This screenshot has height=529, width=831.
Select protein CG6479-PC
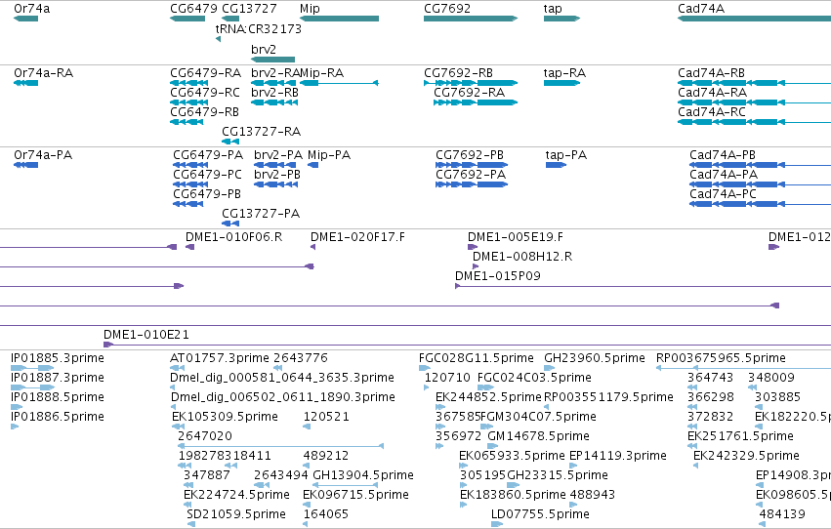click(x=190, y=184)
